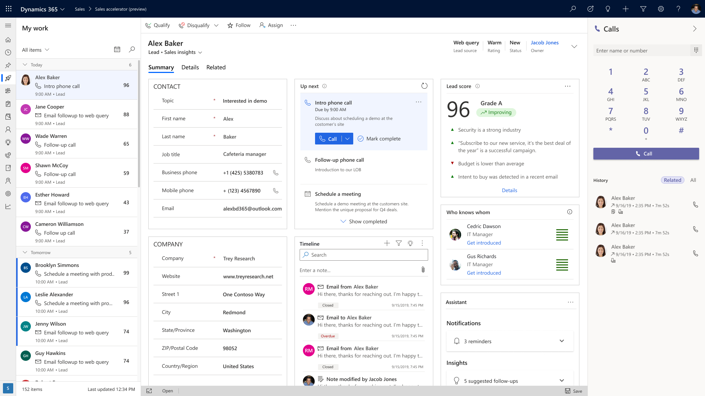The image size is (705, 396).
Task: Click Mark complete for intro phone call
Action: point(379,139)
